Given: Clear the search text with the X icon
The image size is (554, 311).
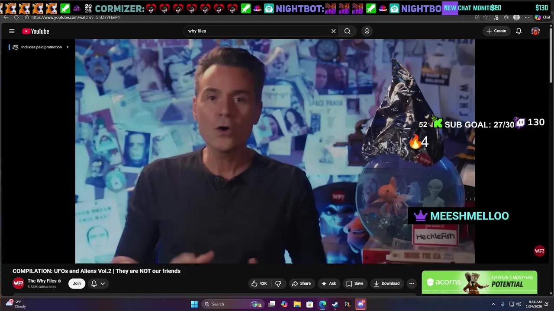Looking at the screenshot, I should point(333,31).
